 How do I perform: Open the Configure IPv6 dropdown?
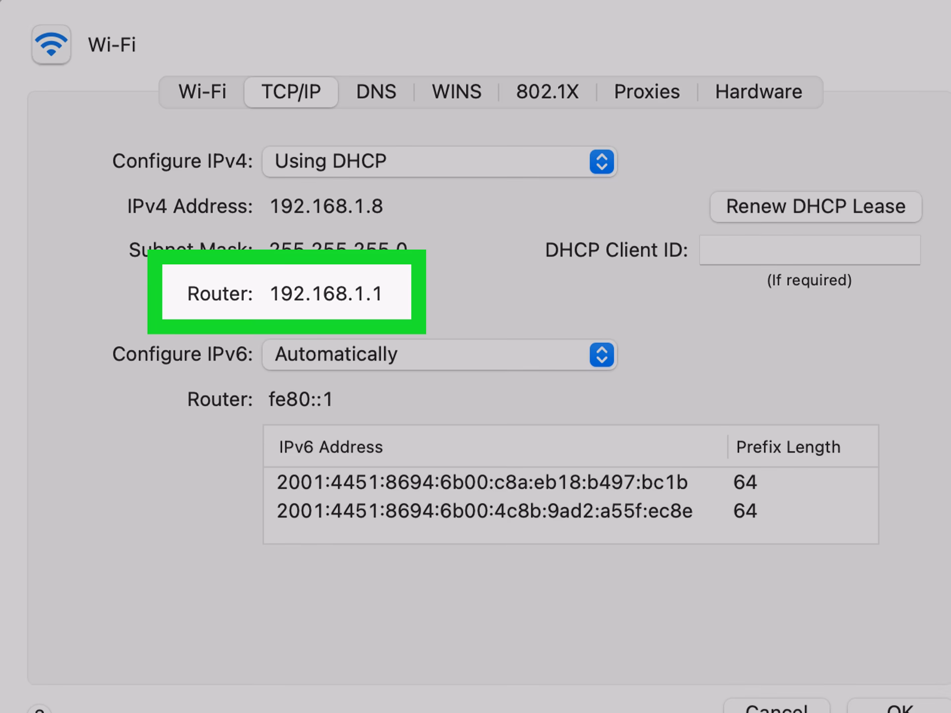pyautogui.click(x=439, y=355)
